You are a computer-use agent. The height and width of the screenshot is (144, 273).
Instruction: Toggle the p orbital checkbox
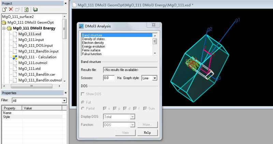[x=115, y=108]
